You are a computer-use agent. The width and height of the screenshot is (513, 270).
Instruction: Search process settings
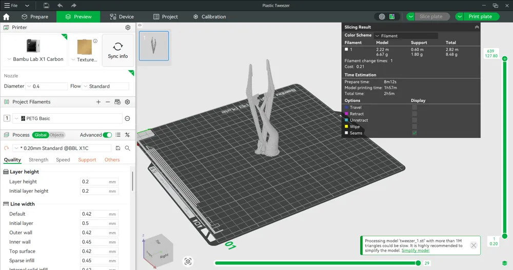pyautogui.click(x=128, y=148)
